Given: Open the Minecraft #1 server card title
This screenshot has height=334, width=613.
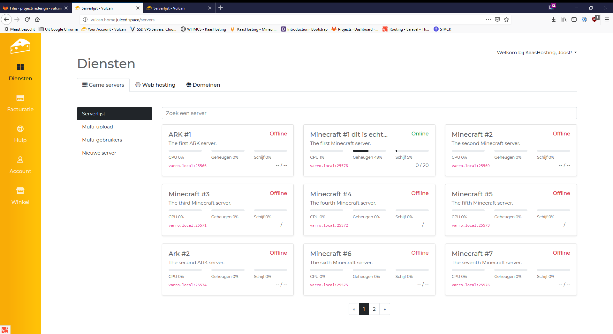Looking at the screenshot, I should coord(349,134).
